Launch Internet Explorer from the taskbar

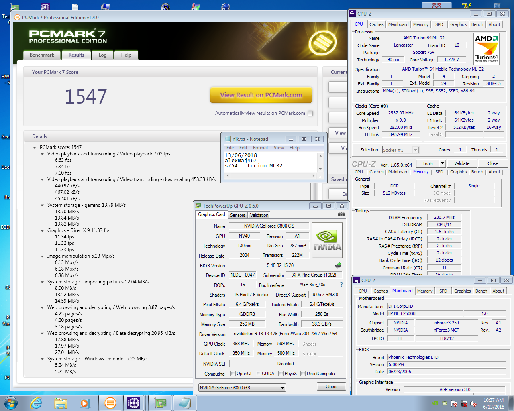pyautogui.click(x=36, y=403)
